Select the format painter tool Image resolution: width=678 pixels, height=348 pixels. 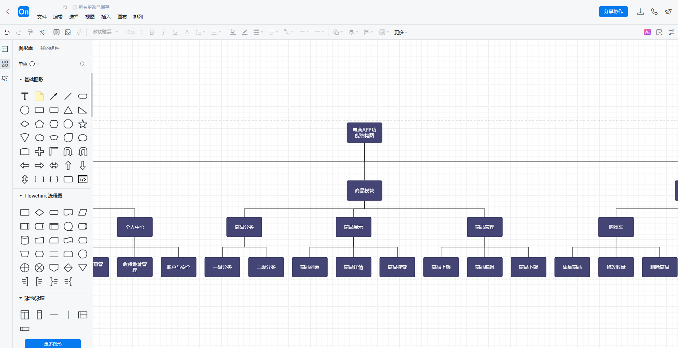coord(30,32)
